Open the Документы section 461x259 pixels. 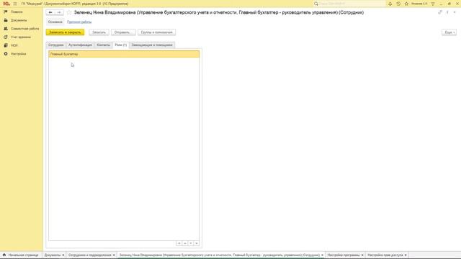pos(19,20)
